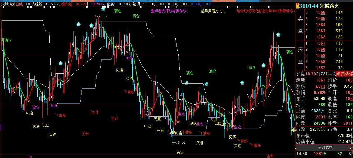
Task: Click the 现手 value 369
Action: (x=322, y=105)
